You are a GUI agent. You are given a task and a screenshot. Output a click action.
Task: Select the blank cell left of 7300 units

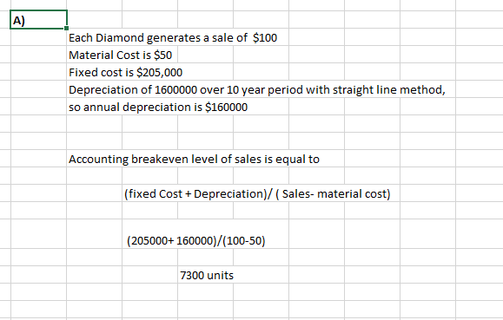[x=149, y=275]
